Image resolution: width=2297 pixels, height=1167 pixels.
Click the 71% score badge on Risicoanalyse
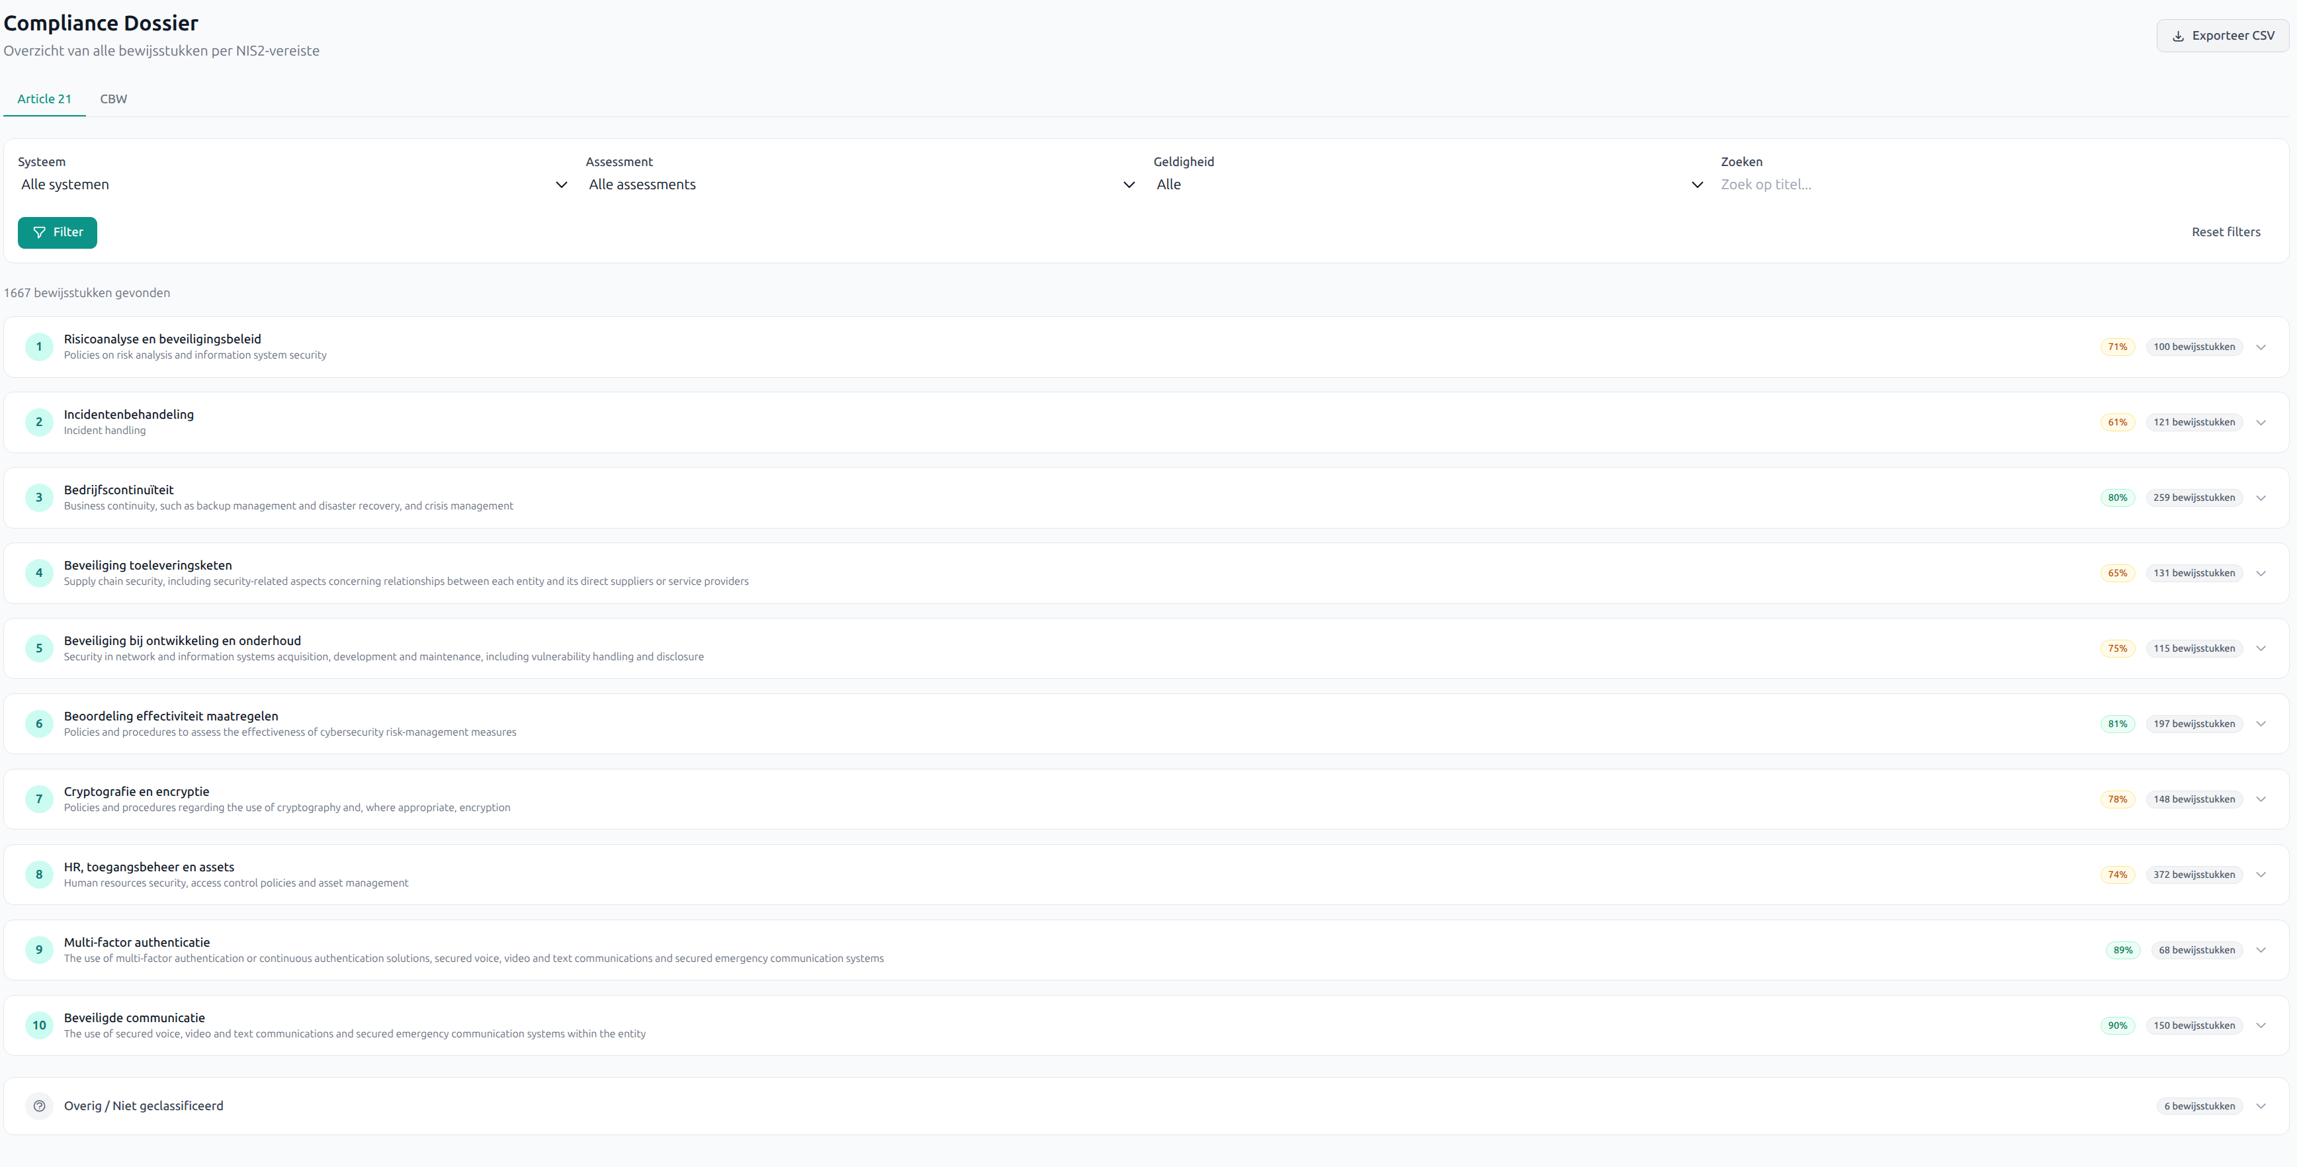2117,347
